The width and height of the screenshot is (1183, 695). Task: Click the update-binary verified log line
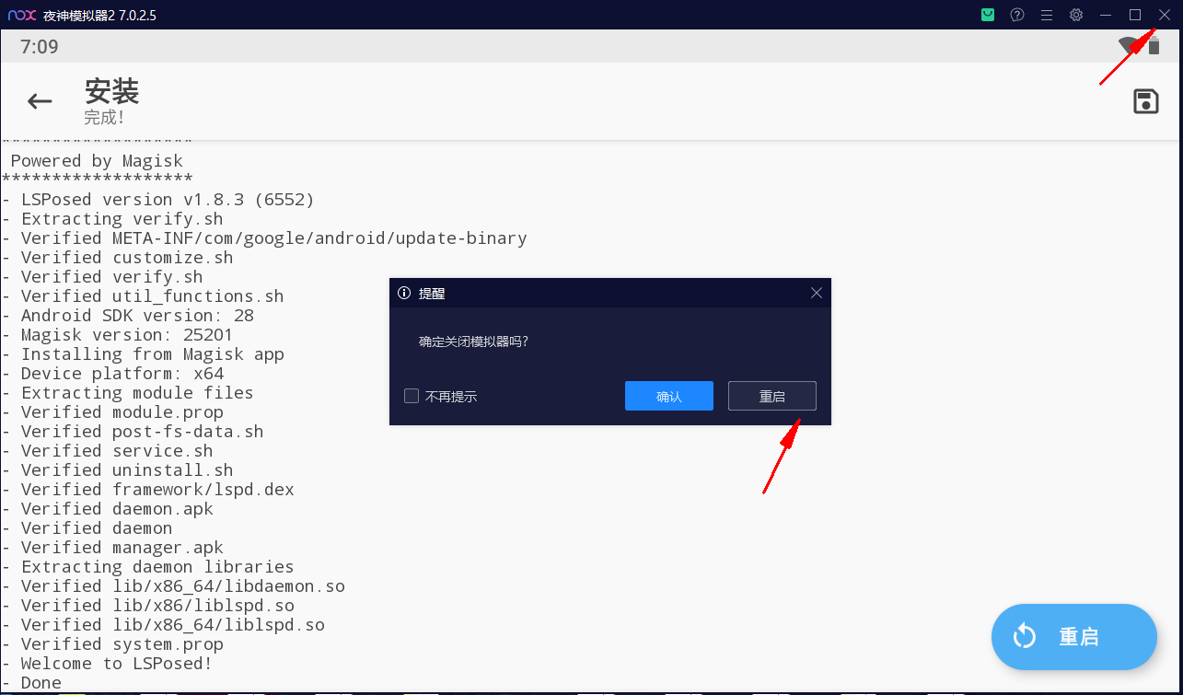pos(264,238)
